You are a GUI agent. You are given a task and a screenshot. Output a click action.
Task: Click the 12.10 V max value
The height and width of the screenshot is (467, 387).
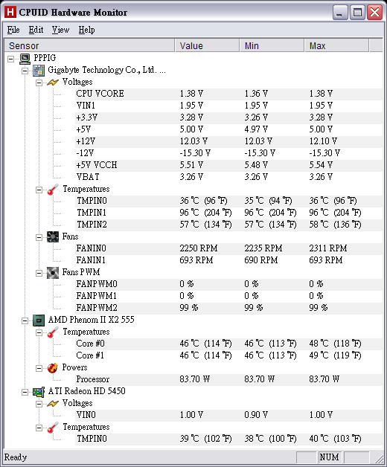coord(323,141)
